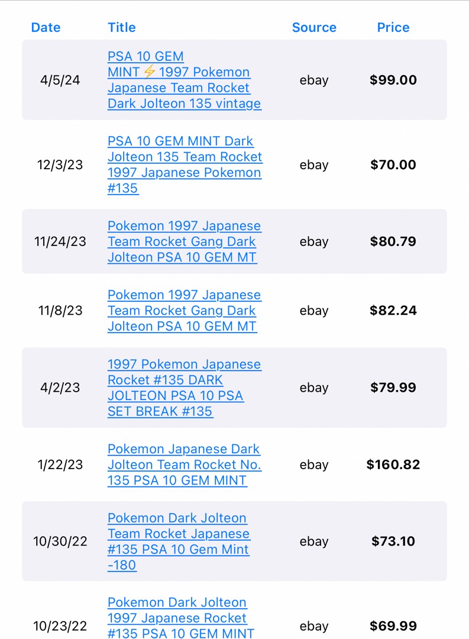The width and height of the screenshot is (469, 639).
Task: Sort by the Date column header
Action: click(x=46, y=27)
